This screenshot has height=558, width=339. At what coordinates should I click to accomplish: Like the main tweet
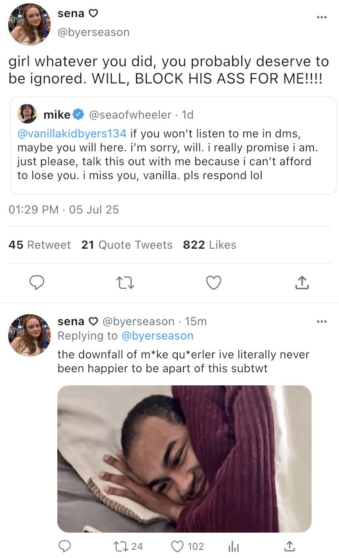pos(214,282)
